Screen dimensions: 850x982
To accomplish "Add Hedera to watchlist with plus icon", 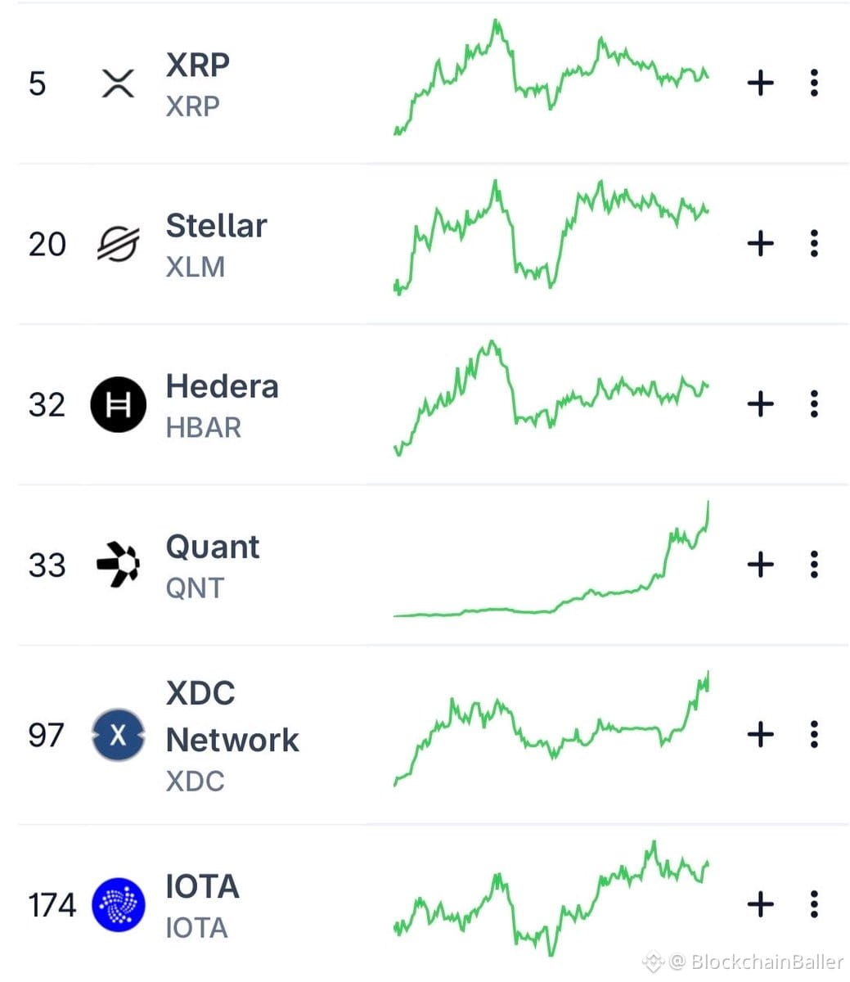I will click(x=761, y=403).
